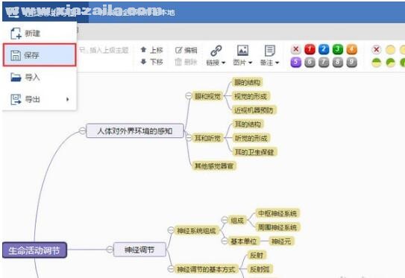
Task: Select the 听觉的形成 node
Action: point(251,138)
